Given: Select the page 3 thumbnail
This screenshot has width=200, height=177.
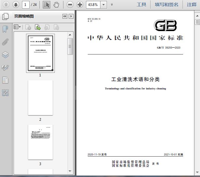Looking at the screenshot, I should tap(40, 142).
